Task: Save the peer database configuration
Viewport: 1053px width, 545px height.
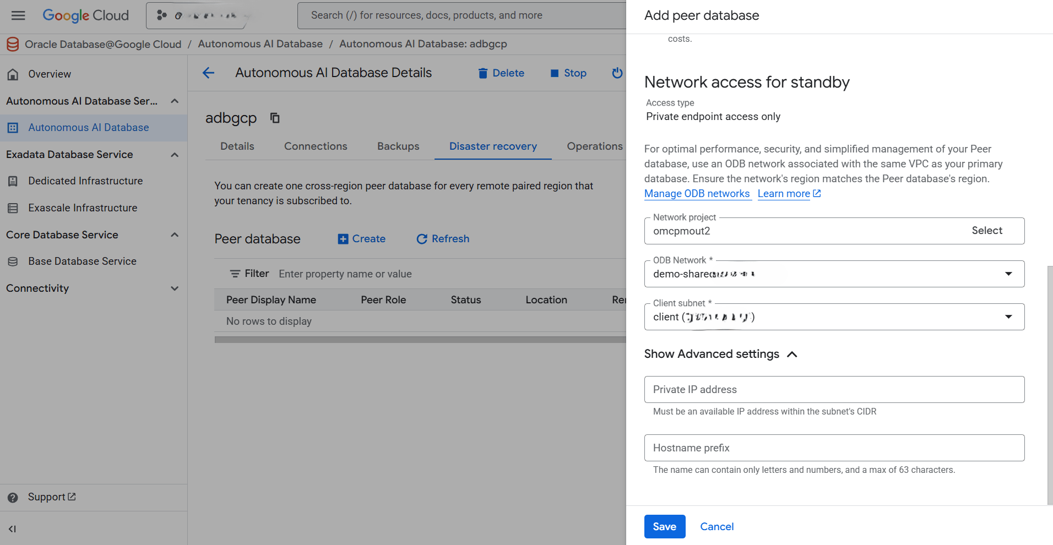Action: 664,526
